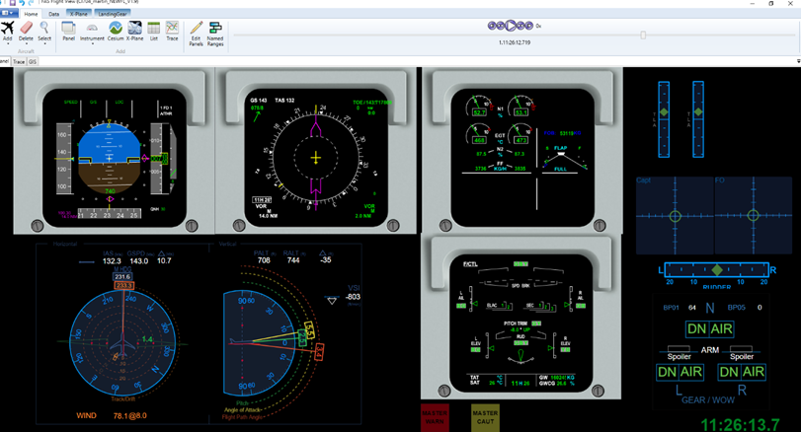Switch to the Home ribbon tab
The height and width of the screenshot is (432, 801).
point(31,14)
